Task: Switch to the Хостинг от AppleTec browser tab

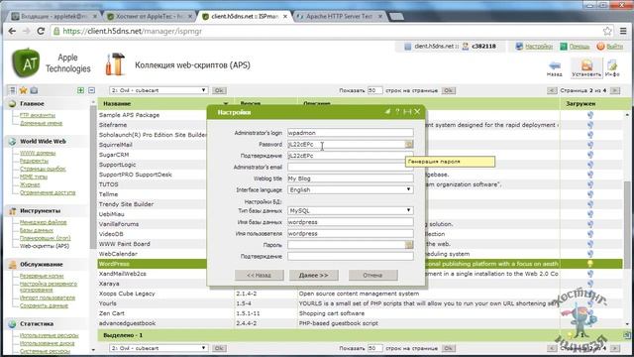Action: click(x=150, y=16)
